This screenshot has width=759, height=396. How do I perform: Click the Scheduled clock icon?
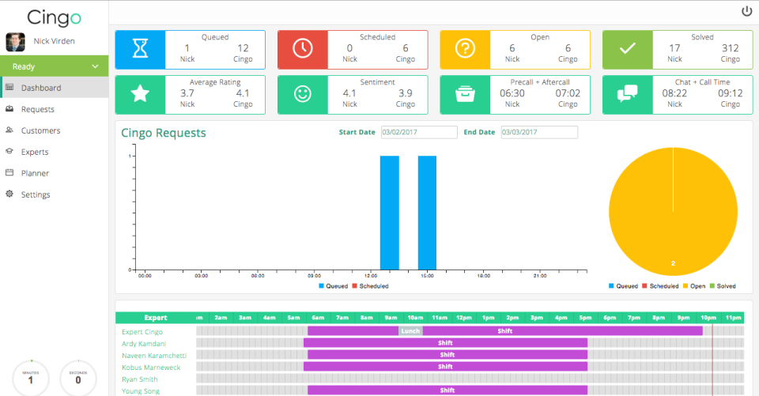(303, 48)
